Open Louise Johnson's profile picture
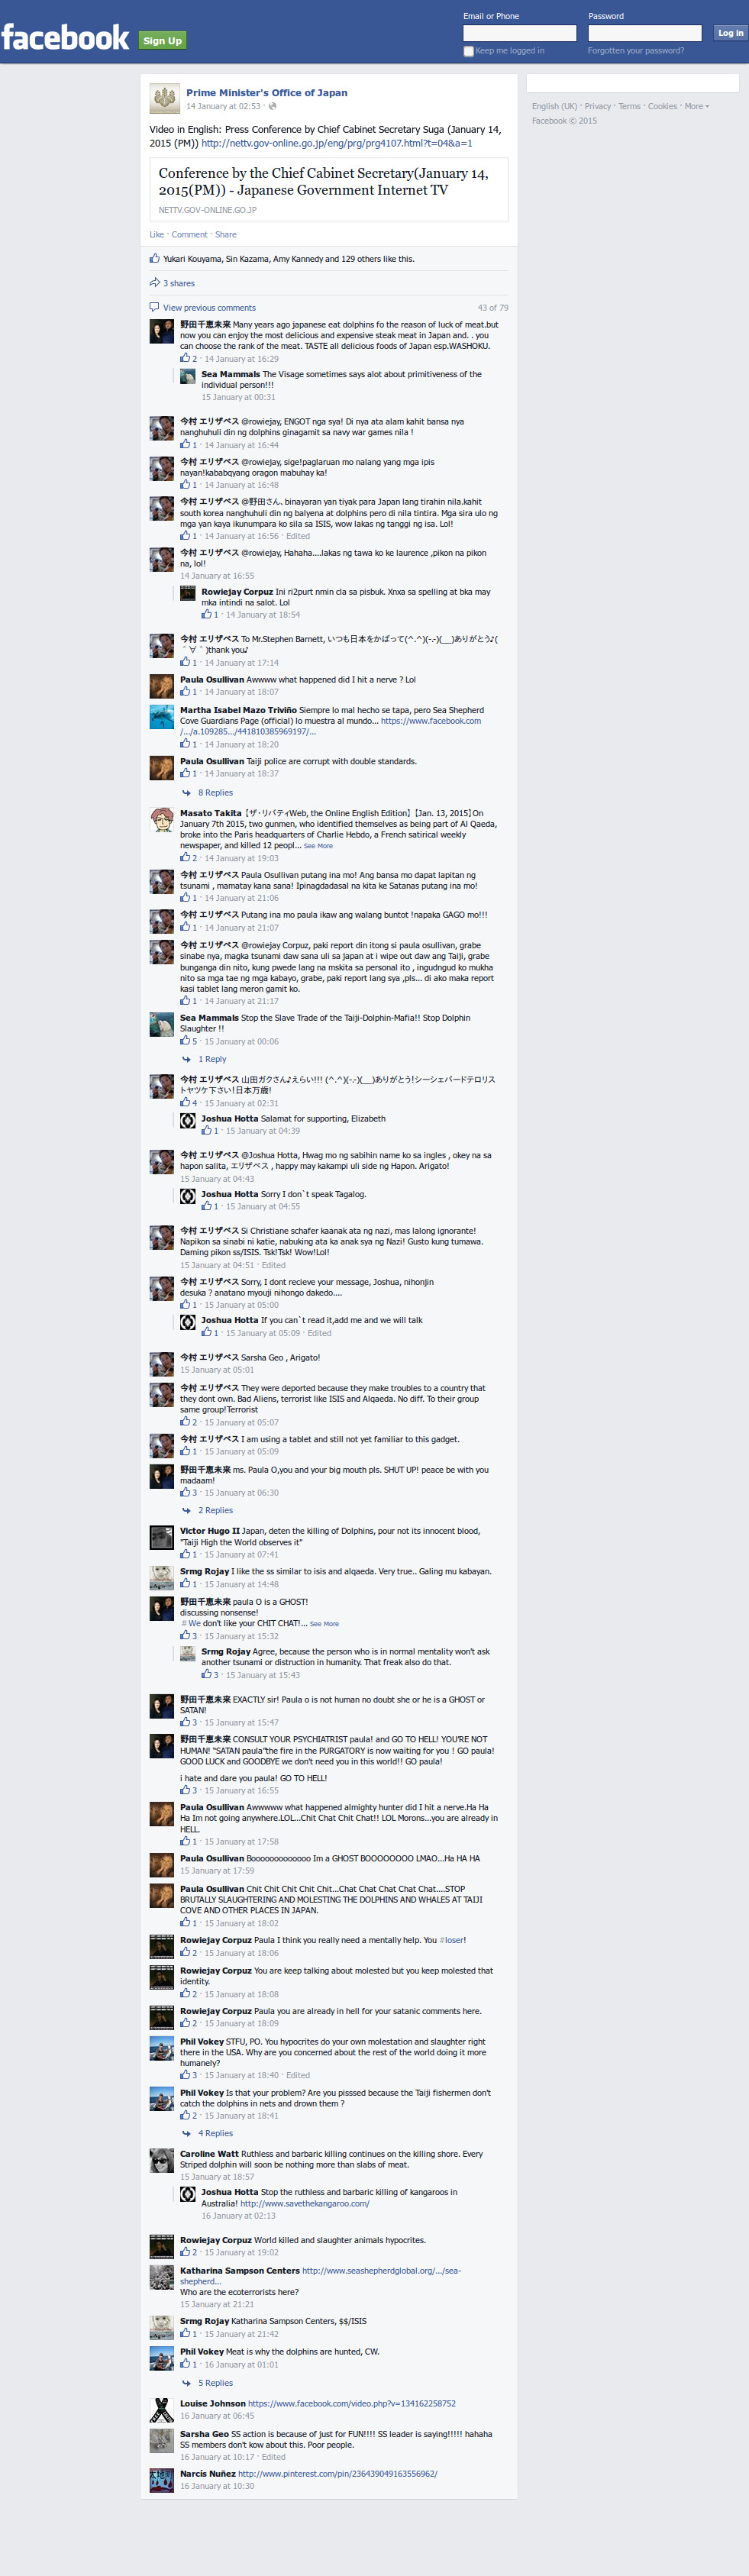 click(x=162, y=2410)
